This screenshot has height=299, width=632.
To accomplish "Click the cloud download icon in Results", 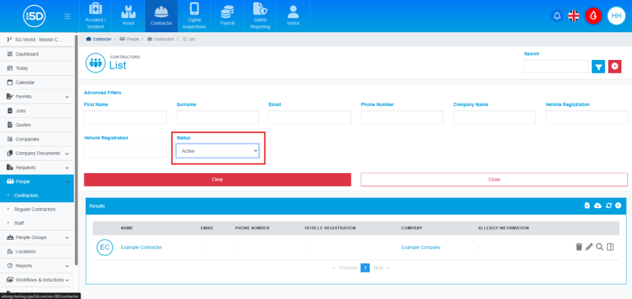I will pos(598,206).
